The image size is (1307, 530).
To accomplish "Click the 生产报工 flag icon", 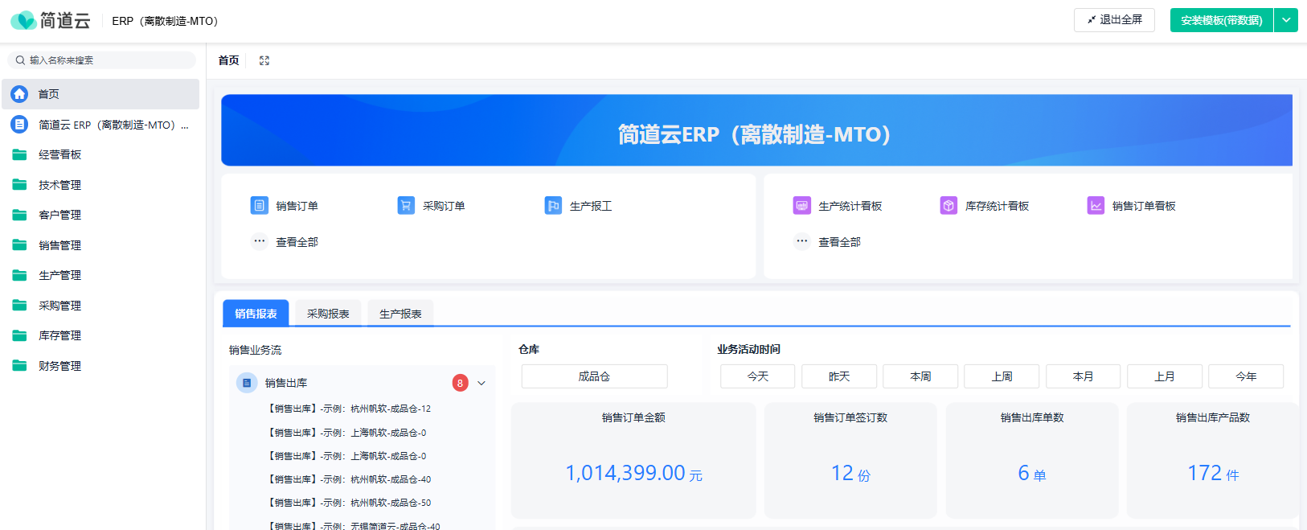I will tap(553, 206).
